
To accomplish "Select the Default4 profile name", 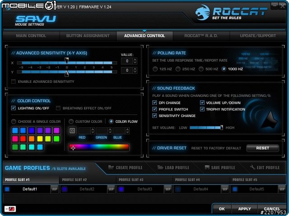I will click(200, 189).
